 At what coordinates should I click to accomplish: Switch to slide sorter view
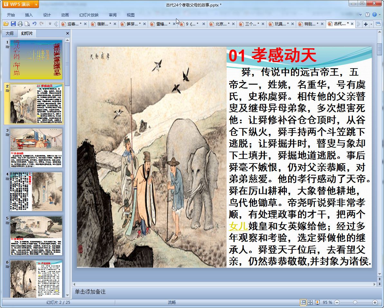[x=310, y=303]
